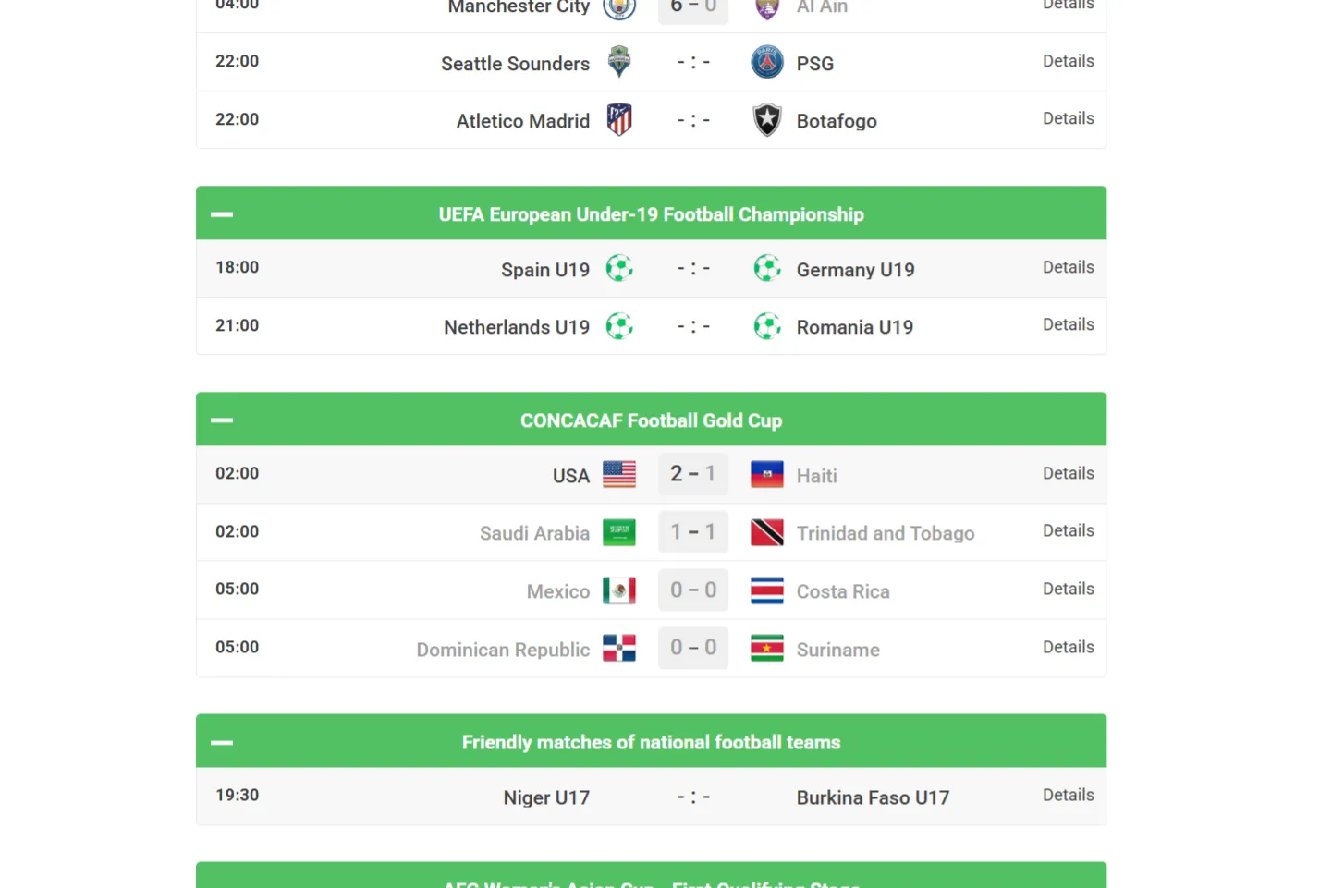This screenshot has height=888, width=1332.
Task: Click the Atletico Madrid crest icon
Action: point(619,120)
